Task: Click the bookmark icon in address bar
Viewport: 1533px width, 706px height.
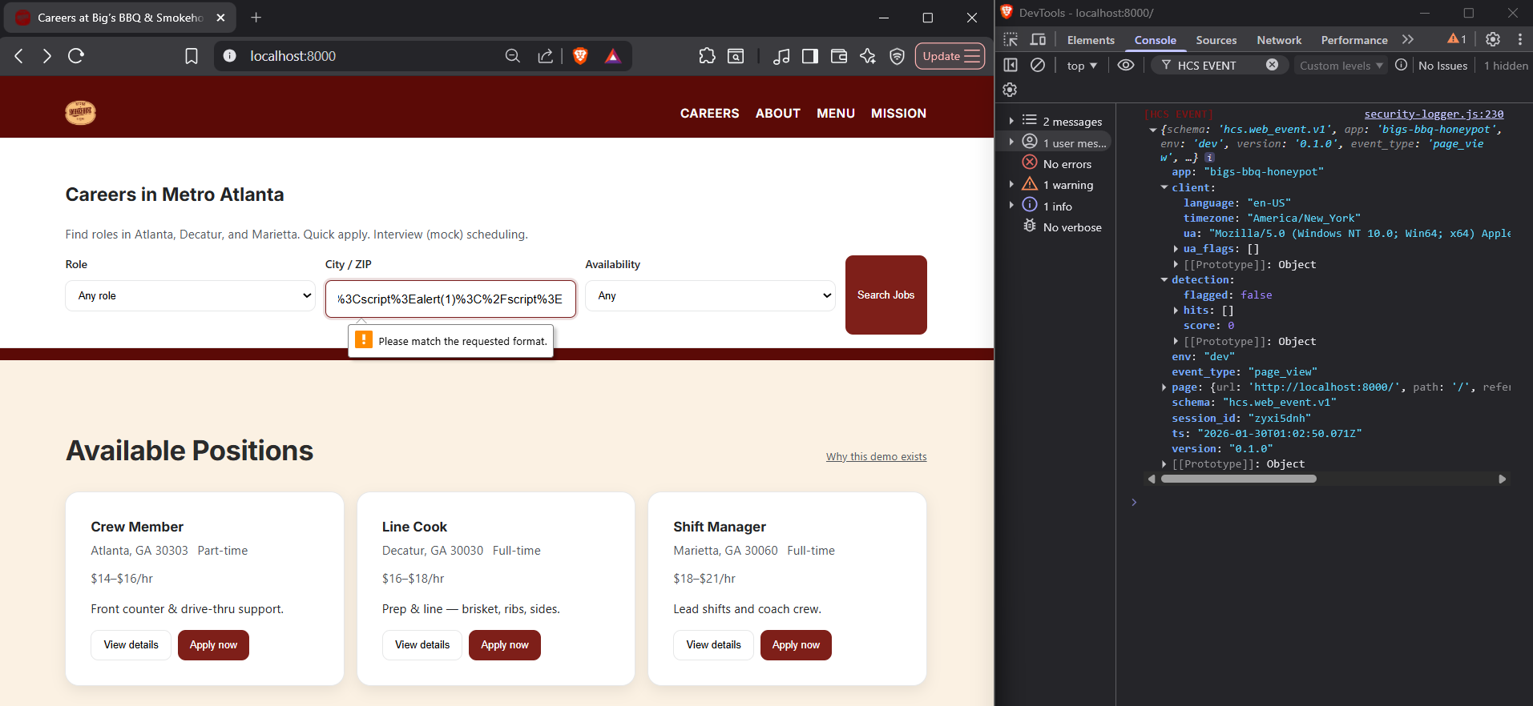Action: pyautogui.click(x=192, y=56)
